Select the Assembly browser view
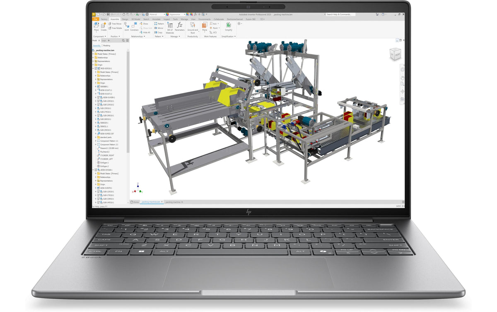The width and height of the screenshot is (497, 312). pos(97,45)
